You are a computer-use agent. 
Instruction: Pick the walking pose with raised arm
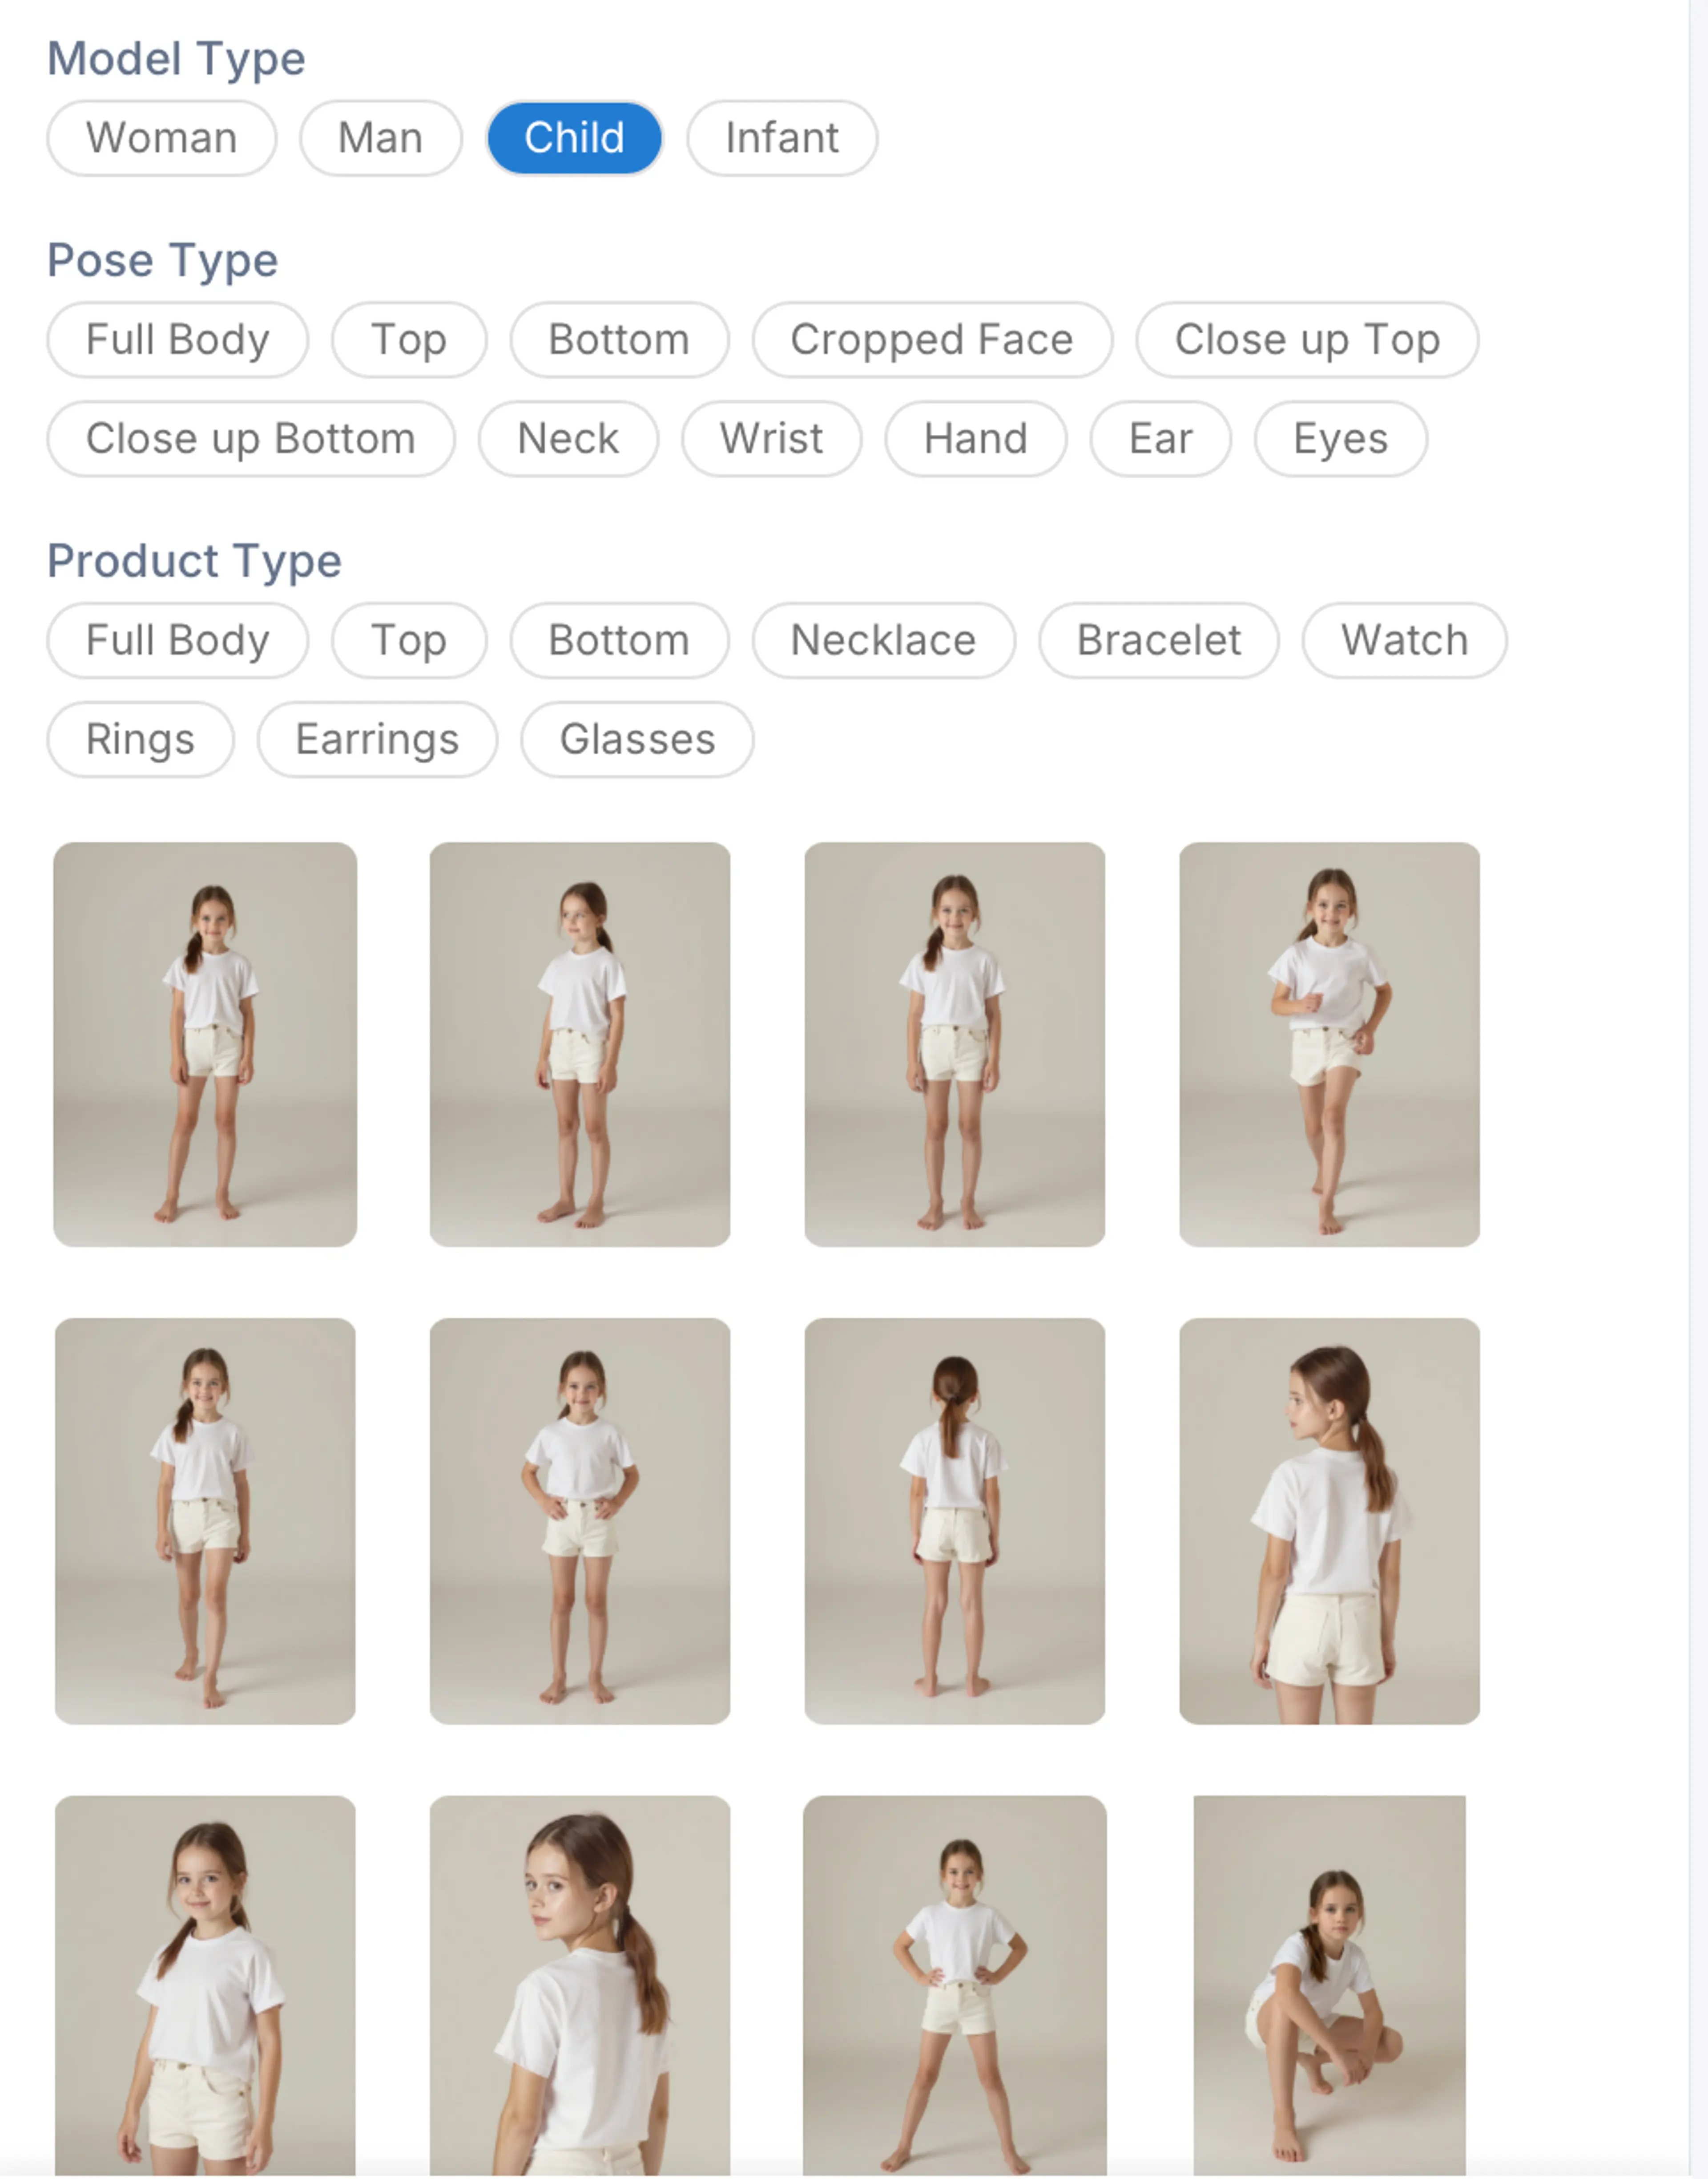1330,1044
